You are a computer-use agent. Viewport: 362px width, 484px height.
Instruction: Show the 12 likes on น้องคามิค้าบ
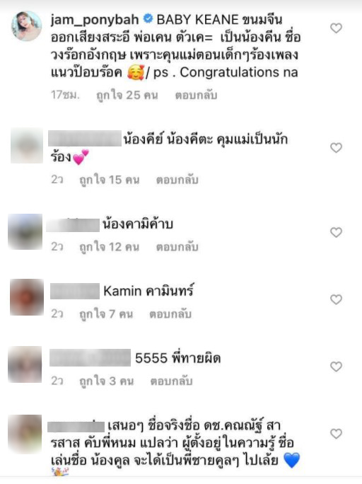pos(109,247)
